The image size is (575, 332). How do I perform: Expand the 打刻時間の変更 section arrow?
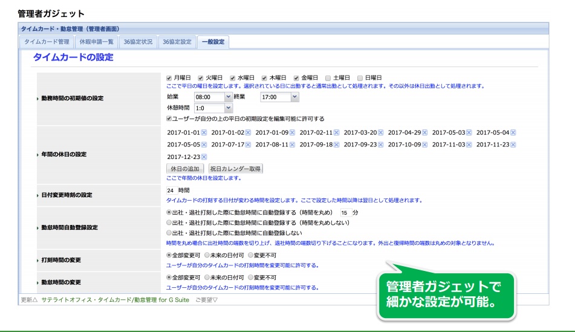tap(37, 261)
